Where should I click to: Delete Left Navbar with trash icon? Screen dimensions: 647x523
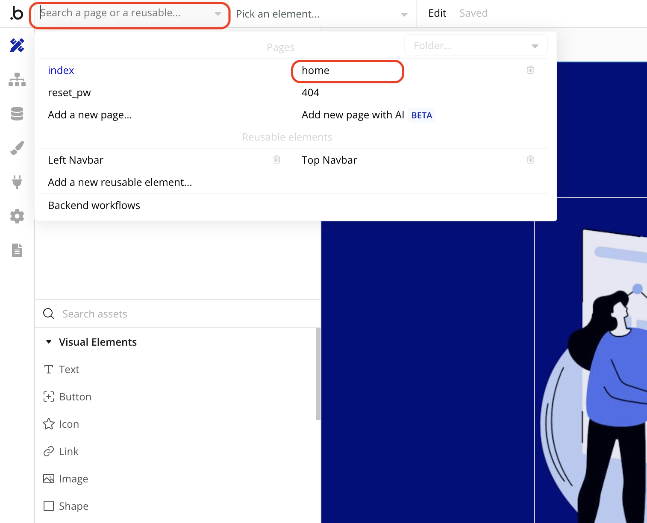(276, 160)
